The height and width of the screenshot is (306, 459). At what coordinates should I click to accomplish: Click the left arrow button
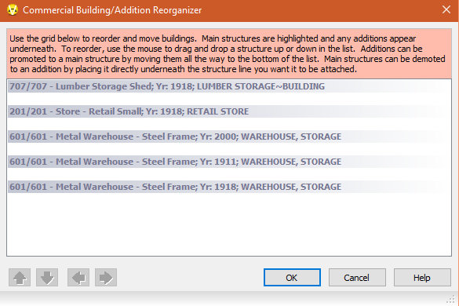[78, 277]
